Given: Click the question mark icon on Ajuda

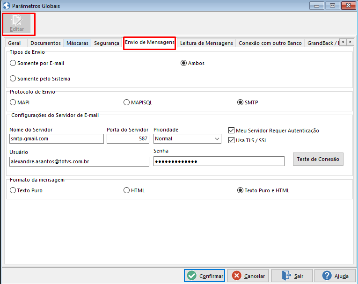Looking at the screenshot, I should coord(327,276).
